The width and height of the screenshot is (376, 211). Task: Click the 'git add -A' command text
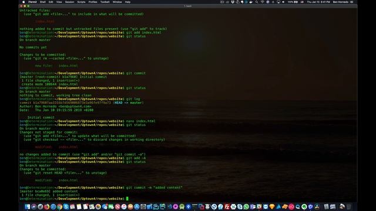pyautogui.click(x=136, y=158)
